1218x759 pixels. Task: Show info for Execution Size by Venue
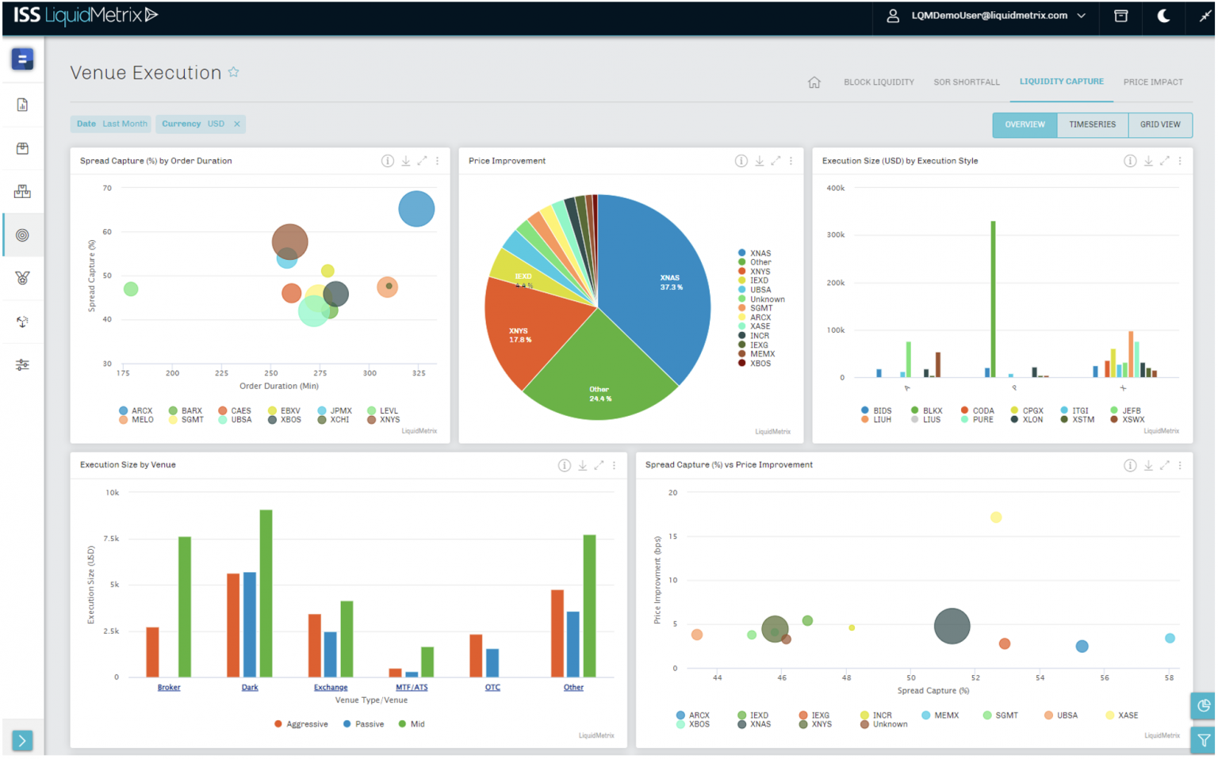564,466
